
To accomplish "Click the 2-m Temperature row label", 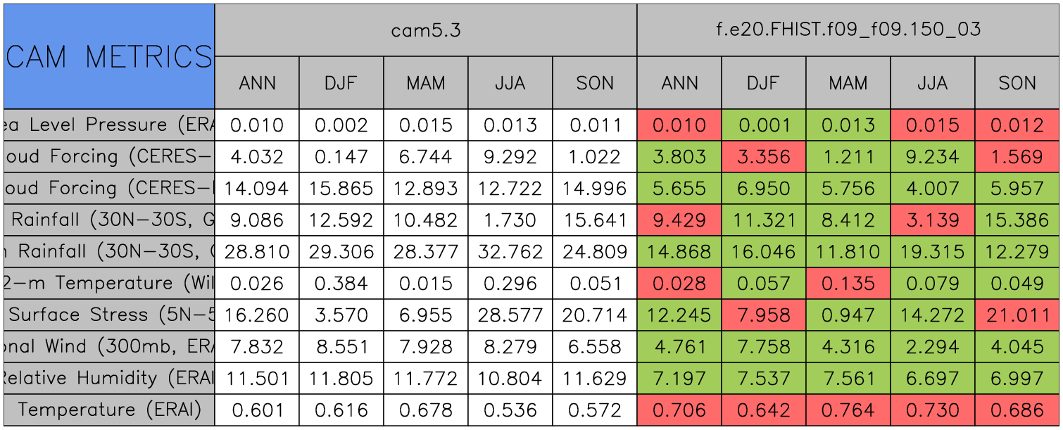I will (108, 283).
